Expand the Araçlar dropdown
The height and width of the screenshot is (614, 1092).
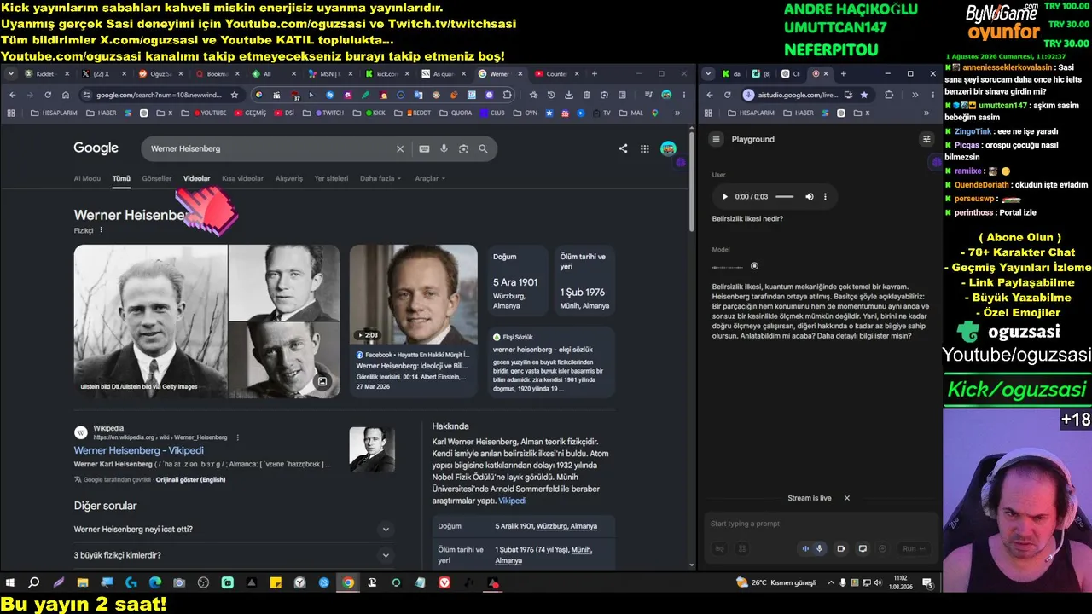(430, 178)
